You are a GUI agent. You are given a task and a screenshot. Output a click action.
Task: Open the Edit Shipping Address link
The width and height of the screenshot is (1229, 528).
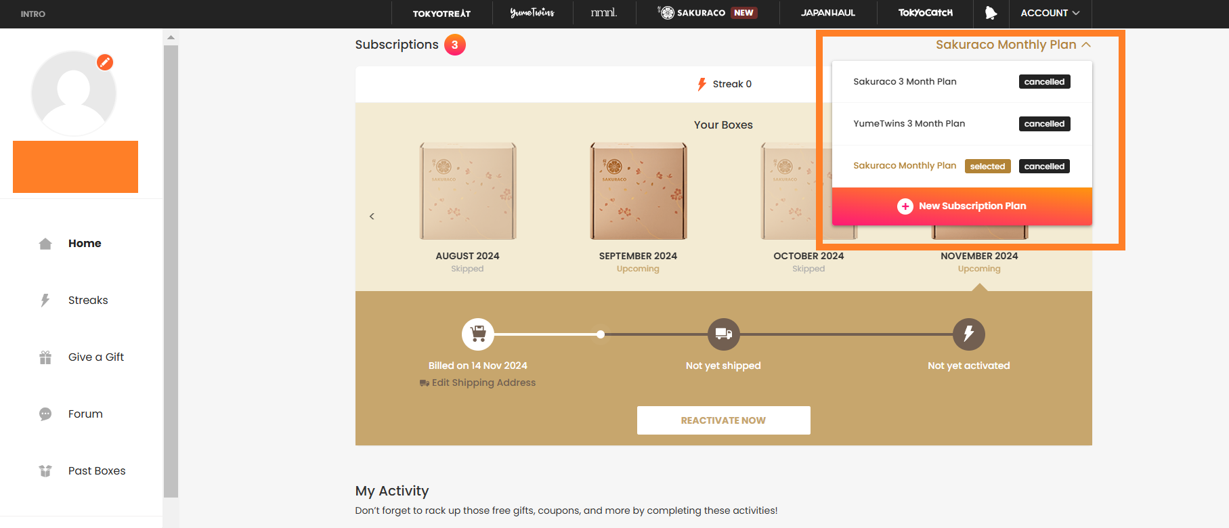(477, 382)
